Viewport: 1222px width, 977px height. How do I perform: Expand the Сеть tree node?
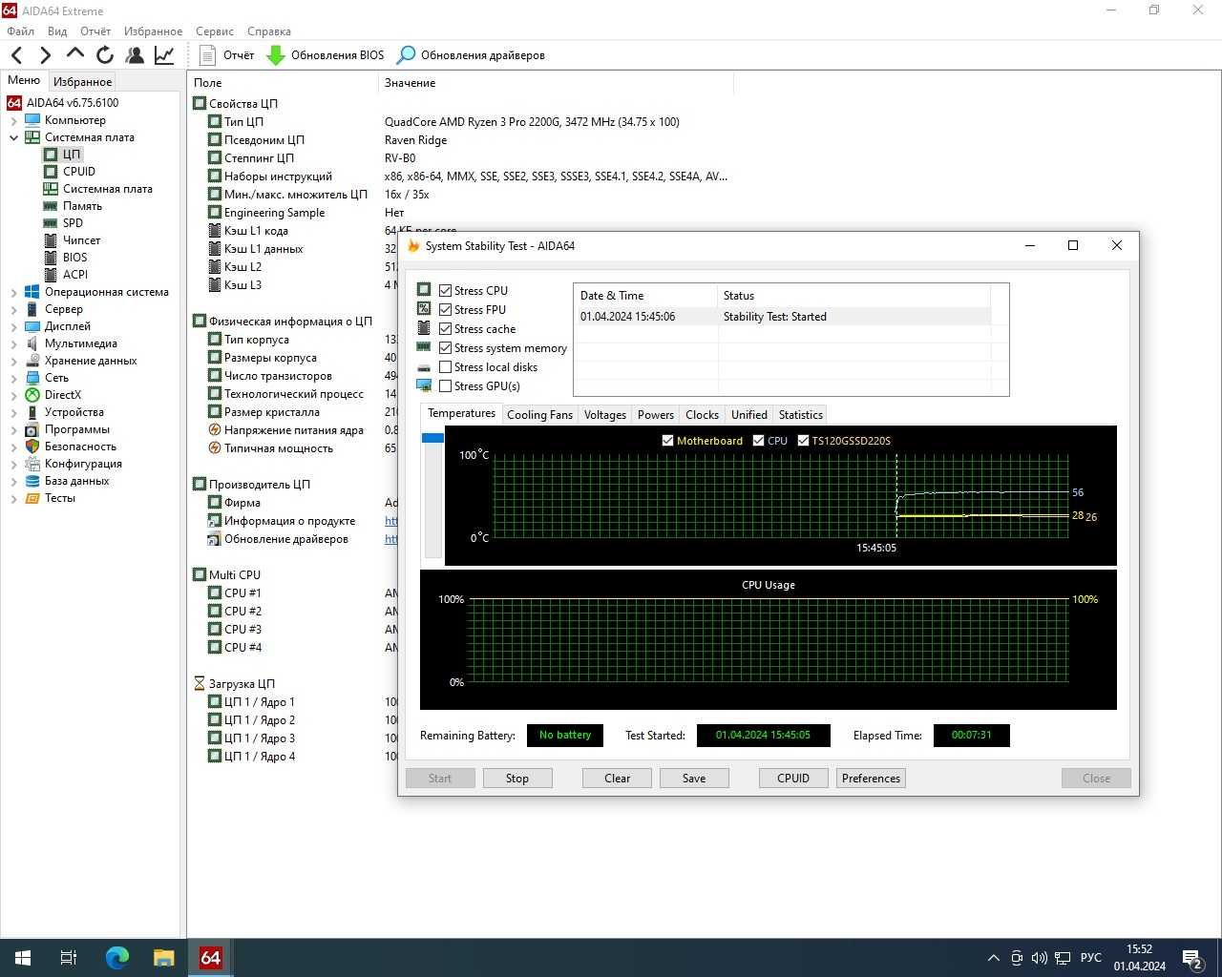[13, 378]
